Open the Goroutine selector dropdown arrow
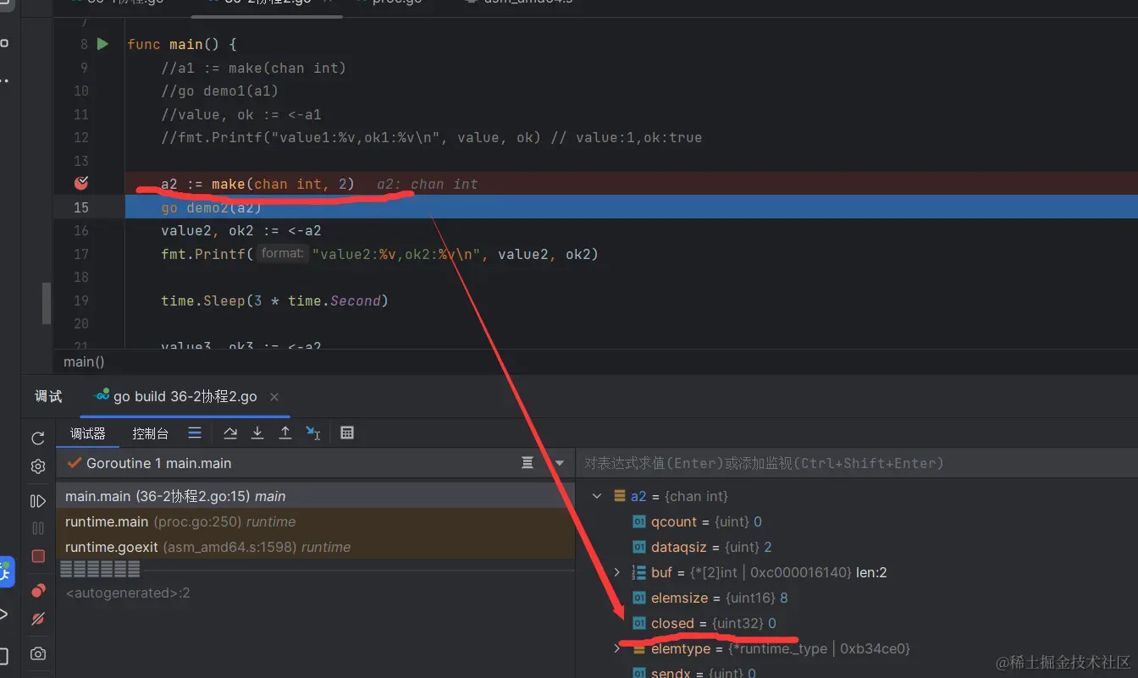The width and height of the screenshot is (1138, 678). [559, 463]
